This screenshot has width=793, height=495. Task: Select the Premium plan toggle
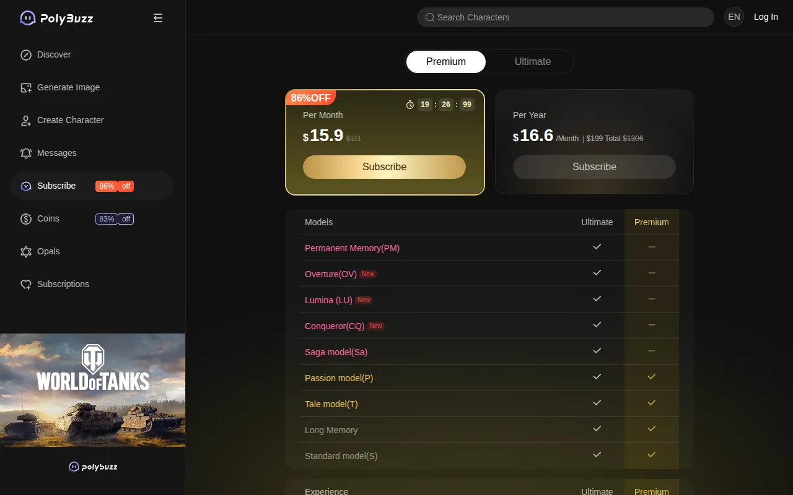click(x=446, y=62)
